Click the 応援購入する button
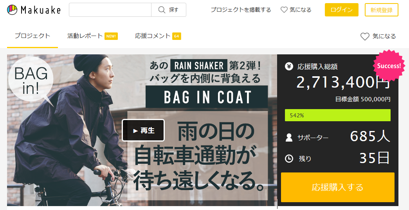This screenshot has height=210, width=409. (x=337, y=187)
